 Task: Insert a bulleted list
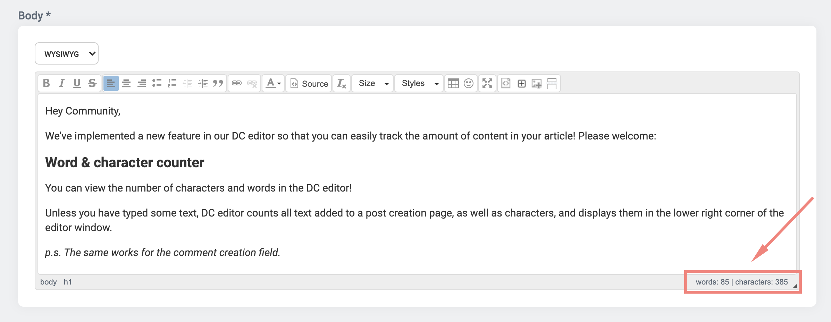(157, 83)
